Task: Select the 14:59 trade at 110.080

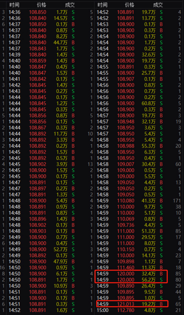Action: pyautogui.click(x=139, y=200)
